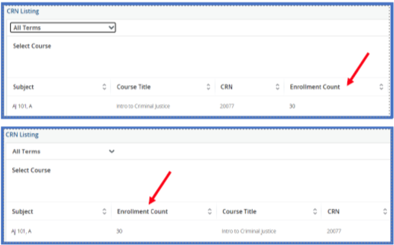Click the CRN sort arrows in the top table

click(277, 87)
